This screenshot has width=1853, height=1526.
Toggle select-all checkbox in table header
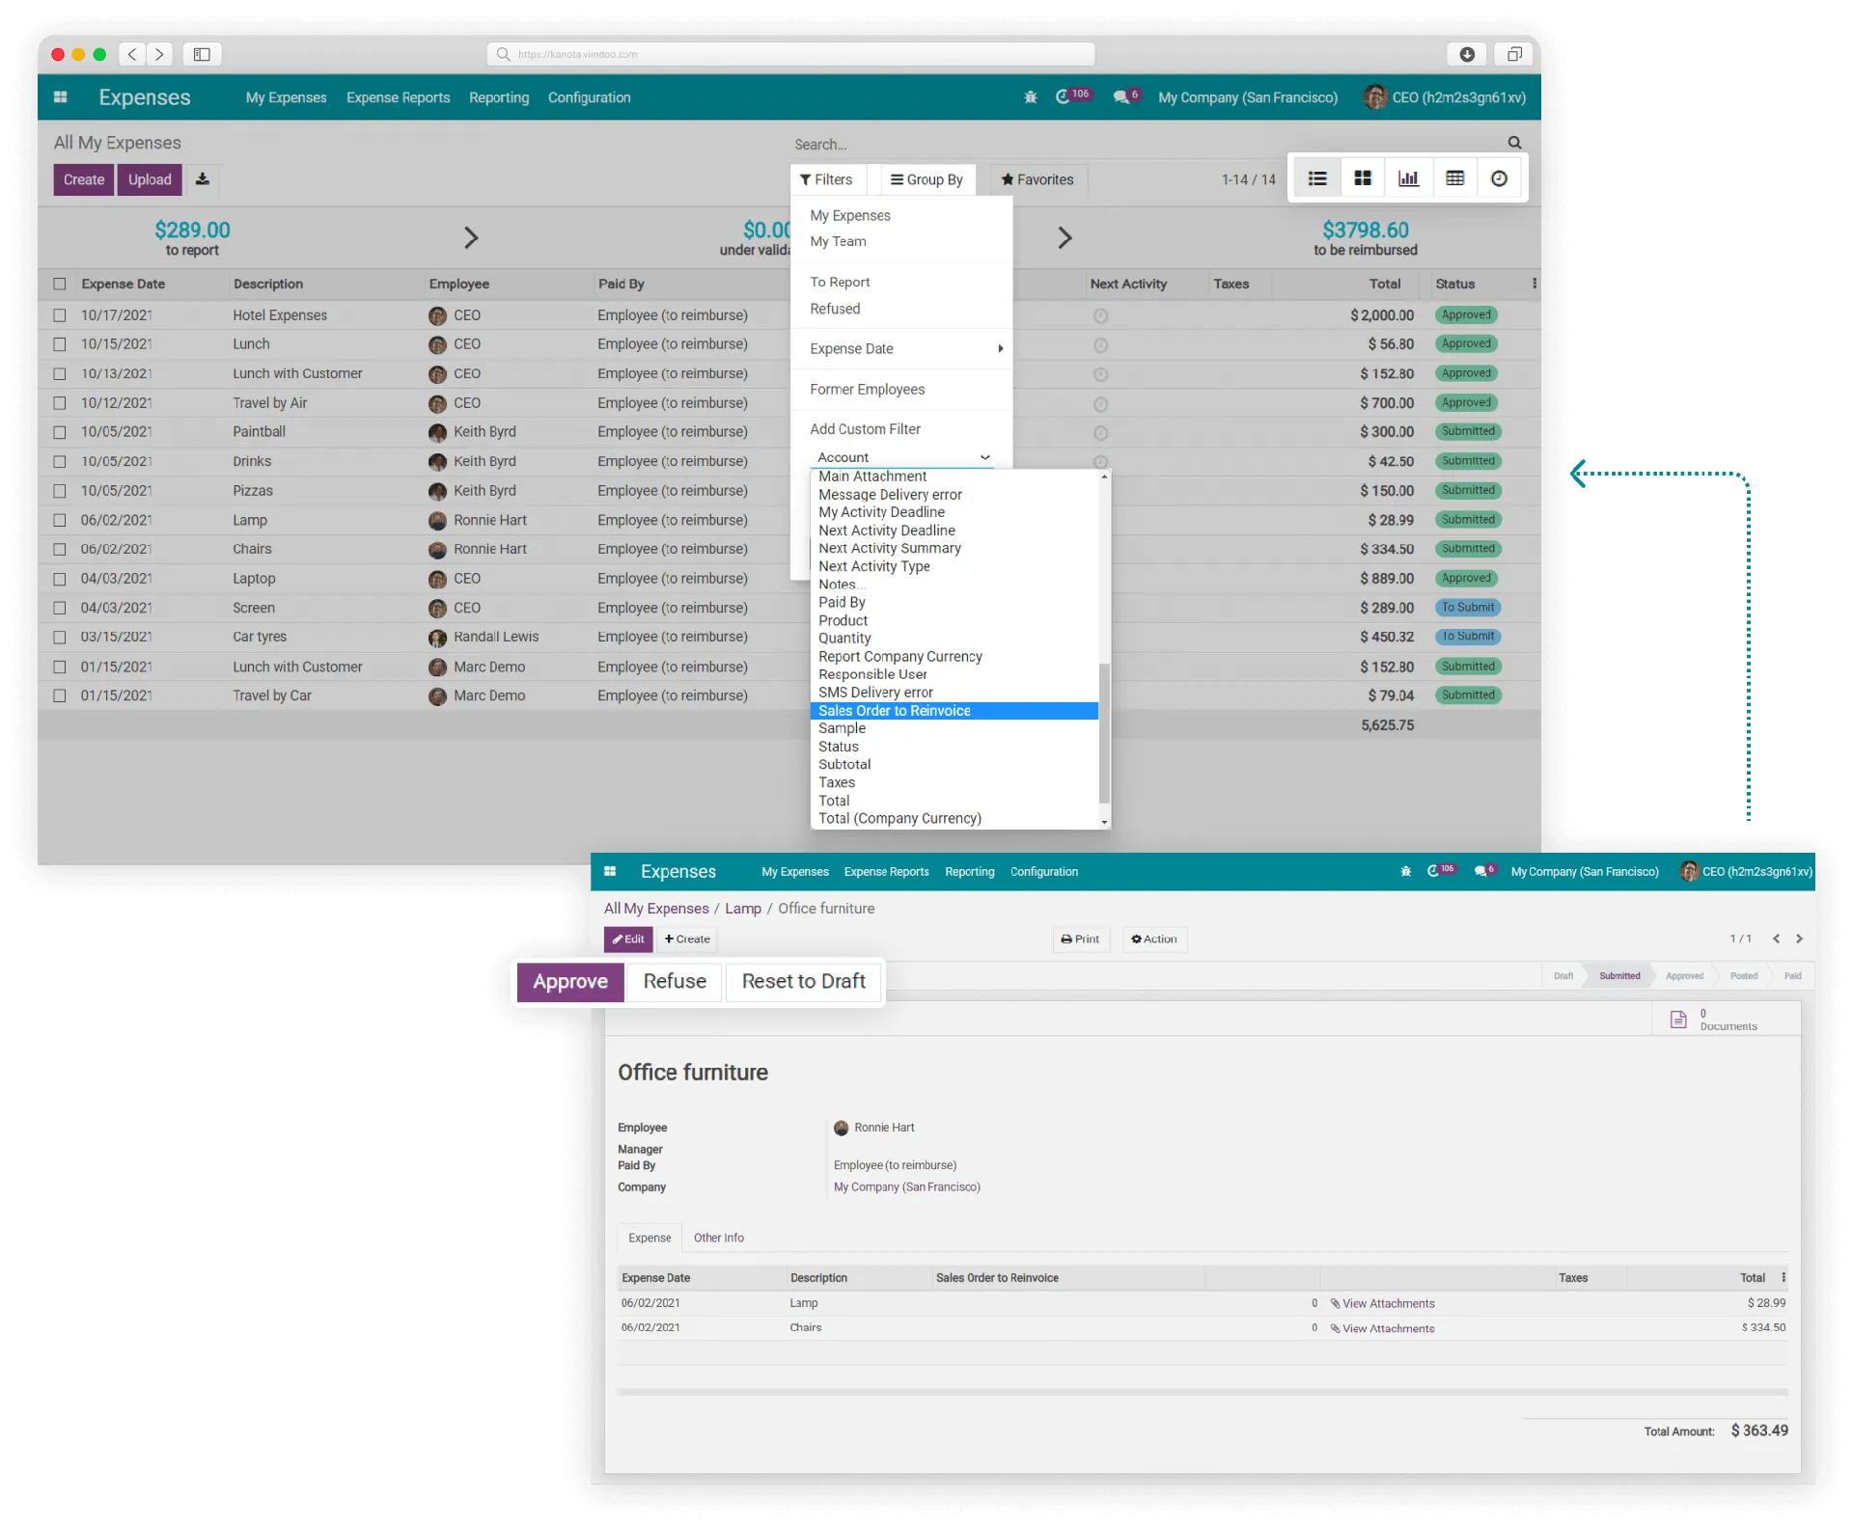pyautogui.click(x=60, y=284)
